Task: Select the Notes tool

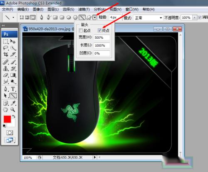Action: click(x=6, y=103)
